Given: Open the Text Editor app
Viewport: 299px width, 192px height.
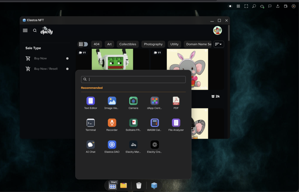Looking at the screenshot, I should (91, 101).
